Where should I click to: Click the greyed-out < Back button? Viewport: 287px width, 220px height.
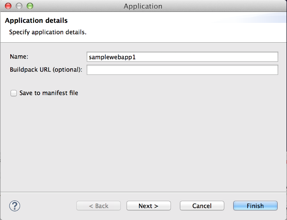(x=98, y=206)
